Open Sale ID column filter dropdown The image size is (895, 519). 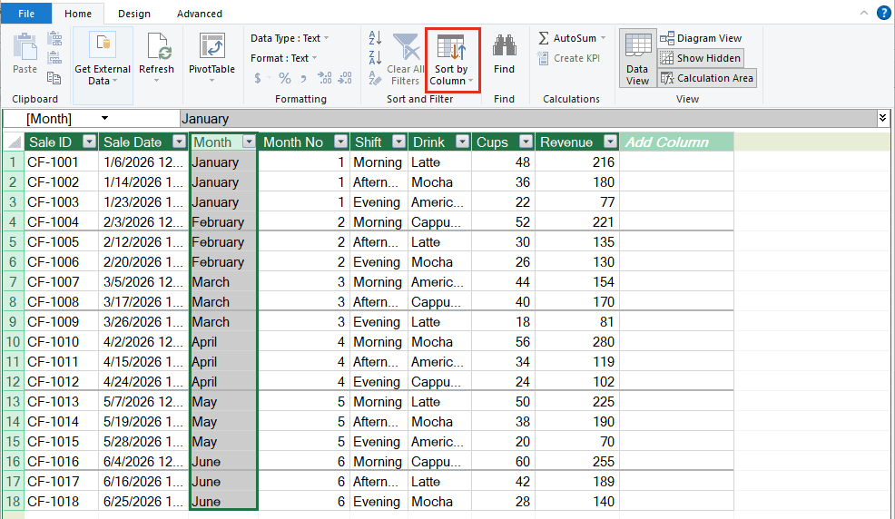tap(90, 142)
